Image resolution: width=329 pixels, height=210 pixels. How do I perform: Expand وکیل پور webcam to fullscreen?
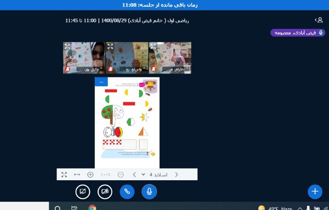[x=68, y=46]
